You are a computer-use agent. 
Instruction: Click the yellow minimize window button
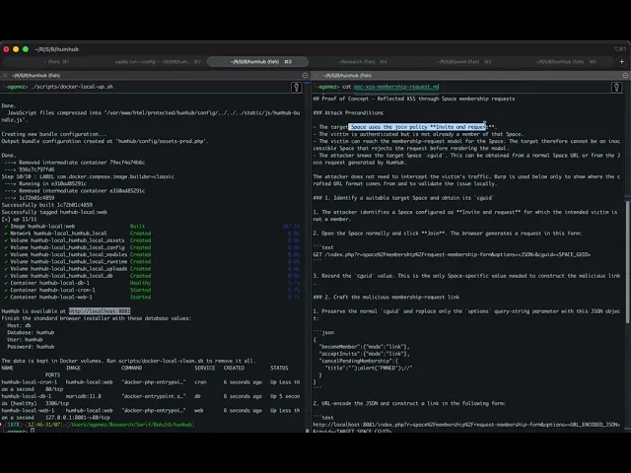pos(16,49)
